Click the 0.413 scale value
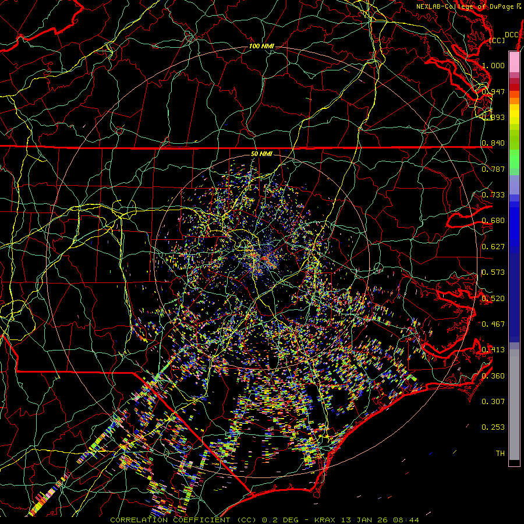The height and width of the screenshot is (524, 524). [493, 350]
